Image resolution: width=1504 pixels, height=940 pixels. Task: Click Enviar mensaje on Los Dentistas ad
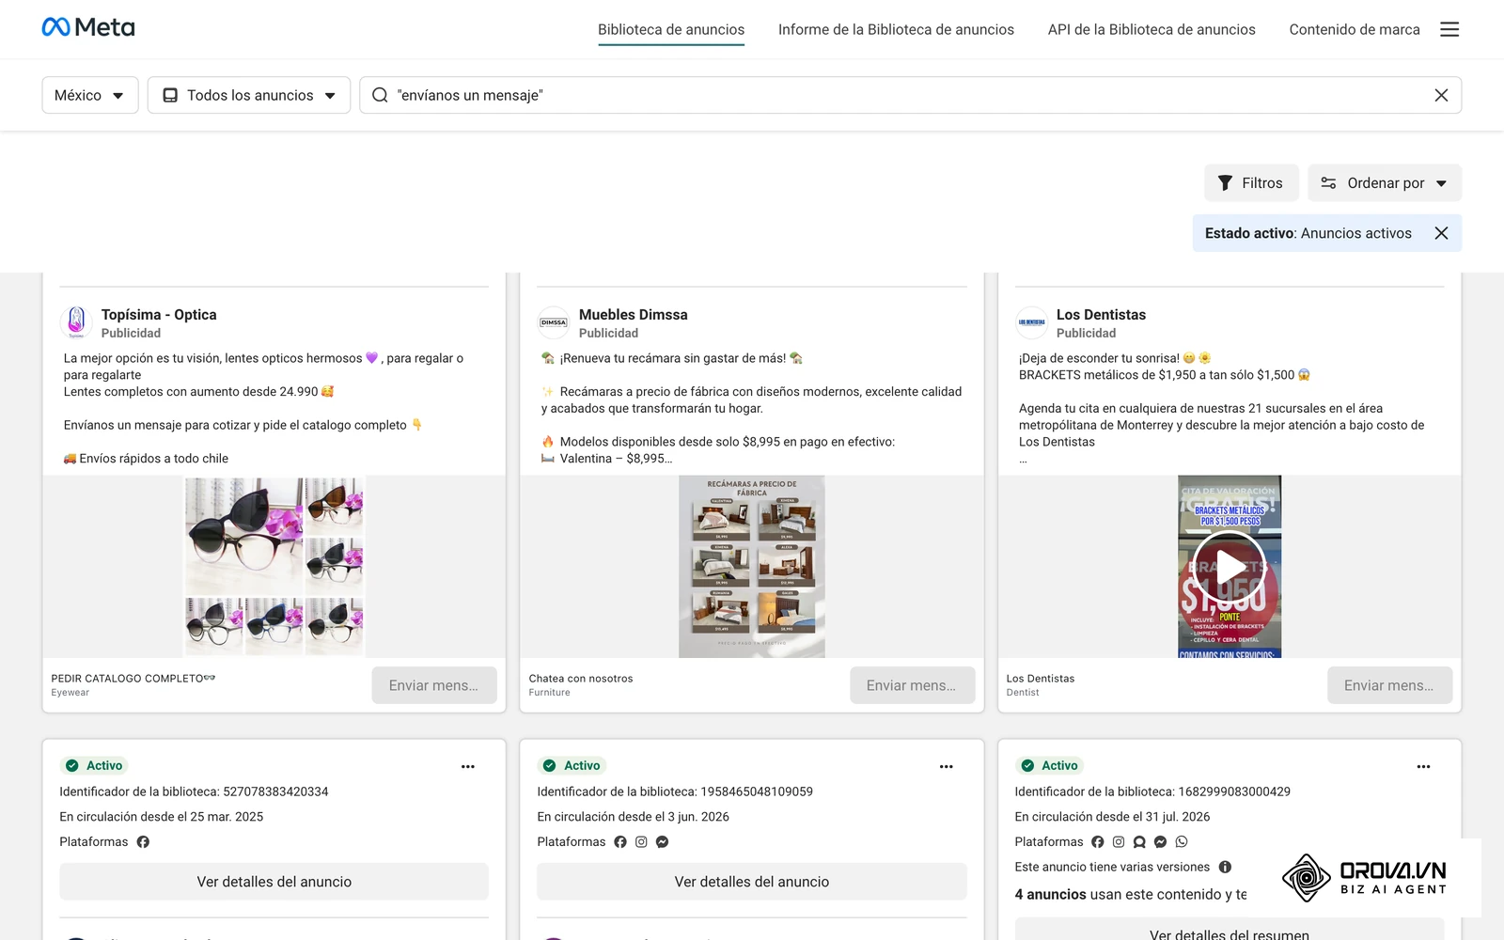[1389, 685]
